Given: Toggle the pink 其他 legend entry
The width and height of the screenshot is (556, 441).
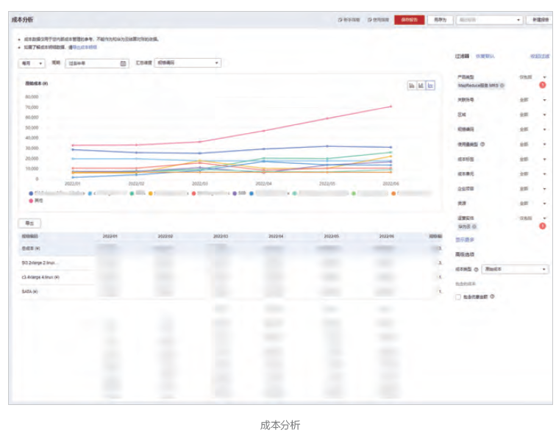Looking at the screenshot, I should 36,201.
